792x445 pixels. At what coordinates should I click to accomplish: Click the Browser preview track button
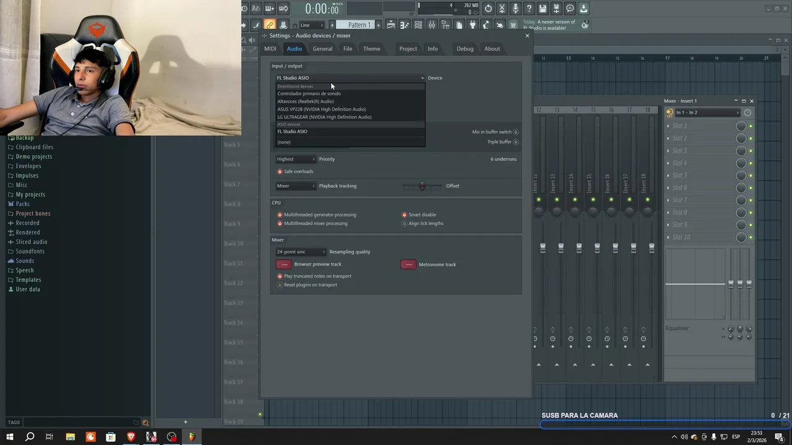pos(284,264)
